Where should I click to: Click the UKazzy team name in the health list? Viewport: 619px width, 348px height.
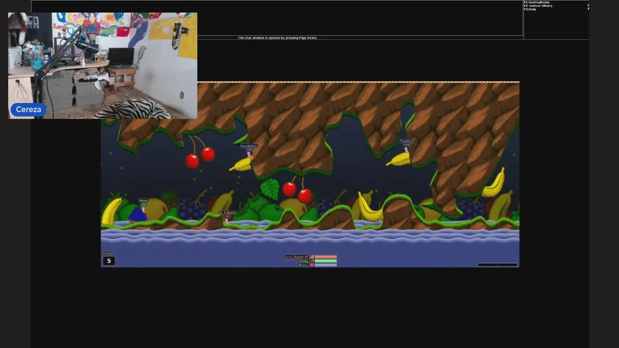pos(303,265)
